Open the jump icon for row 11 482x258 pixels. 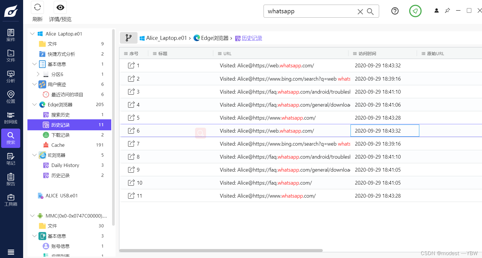pos(131,196)
